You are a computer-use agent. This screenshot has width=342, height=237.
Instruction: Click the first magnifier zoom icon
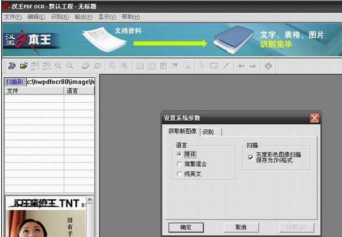point(58,66)
